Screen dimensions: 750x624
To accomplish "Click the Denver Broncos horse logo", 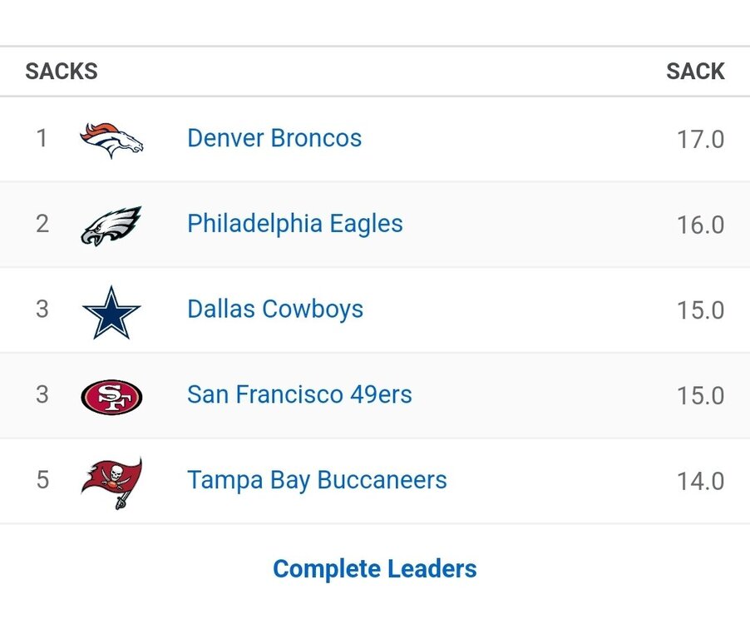I will click(x=111, y=139).
